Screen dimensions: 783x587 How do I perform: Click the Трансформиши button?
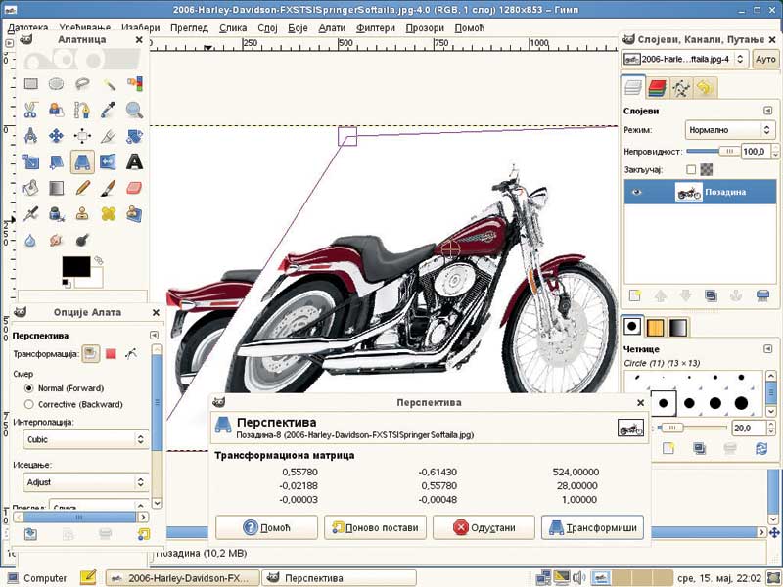click(592, 527)
